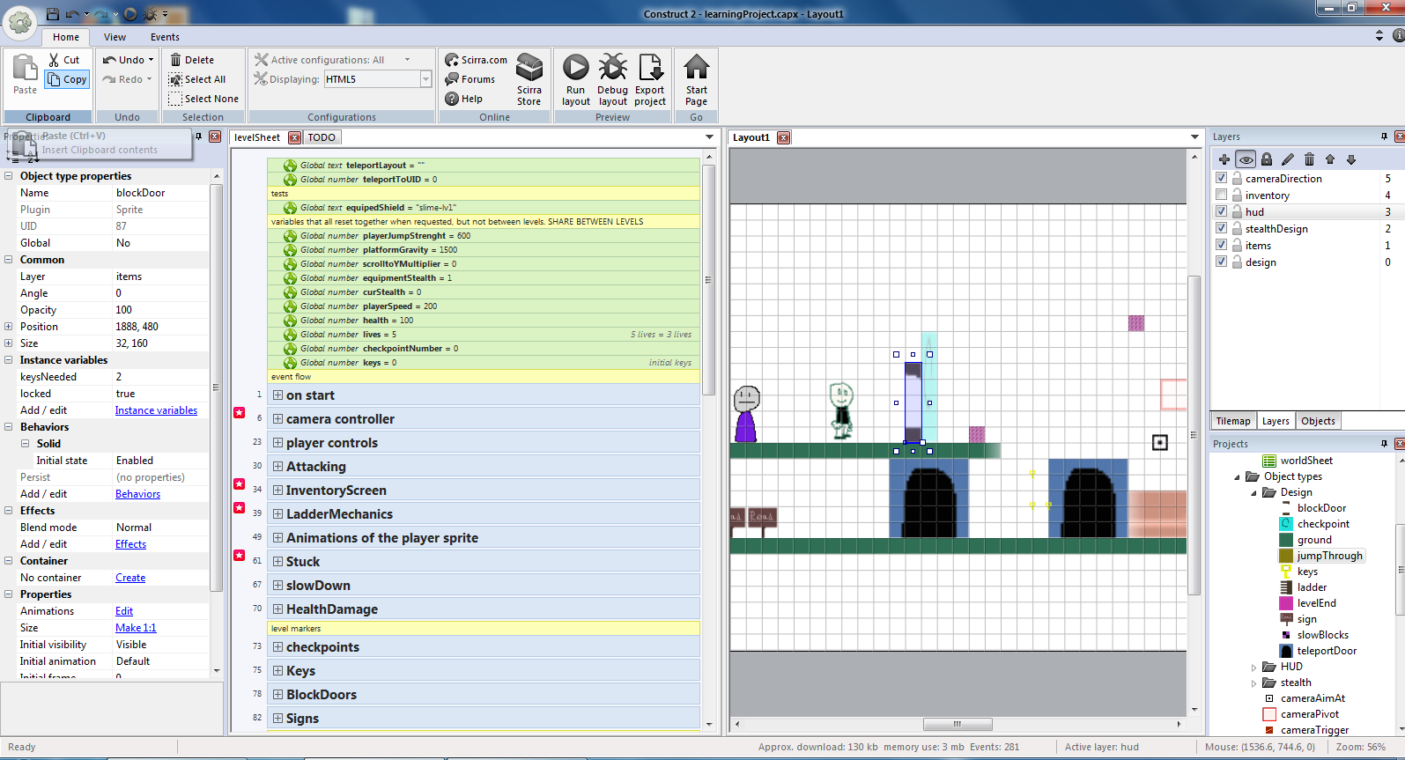Uncheck the stealthDesign layer visibility checkbox
The image size is (1405, 760).
click(x=1221, y=228)
